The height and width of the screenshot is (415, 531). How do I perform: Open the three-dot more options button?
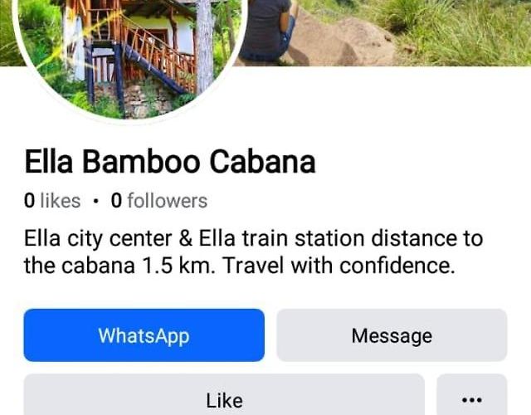pos(472,395)
